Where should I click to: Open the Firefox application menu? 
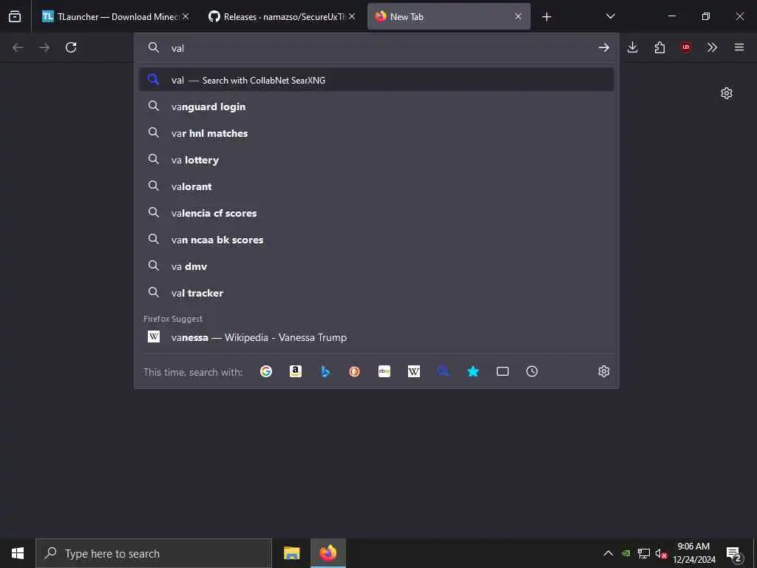(x=739, y=47)
